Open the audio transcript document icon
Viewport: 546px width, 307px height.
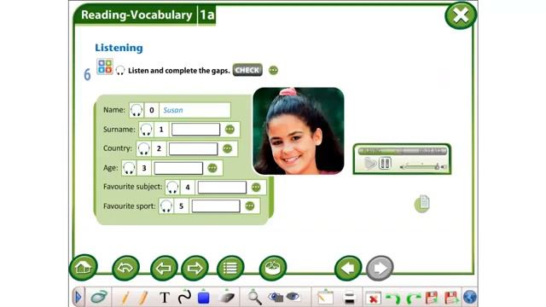(x=422, y=204)
